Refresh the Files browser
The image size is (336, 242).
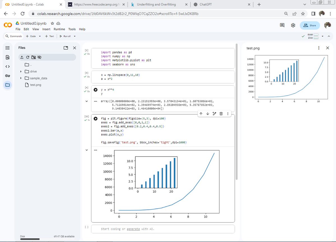[28, 57]
